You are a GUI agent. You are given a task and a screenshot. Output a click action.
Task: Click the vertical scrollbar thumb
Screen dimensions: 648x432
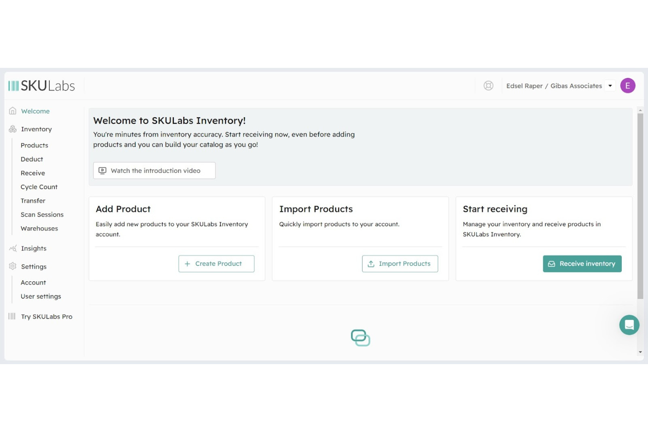pos(640,206)
